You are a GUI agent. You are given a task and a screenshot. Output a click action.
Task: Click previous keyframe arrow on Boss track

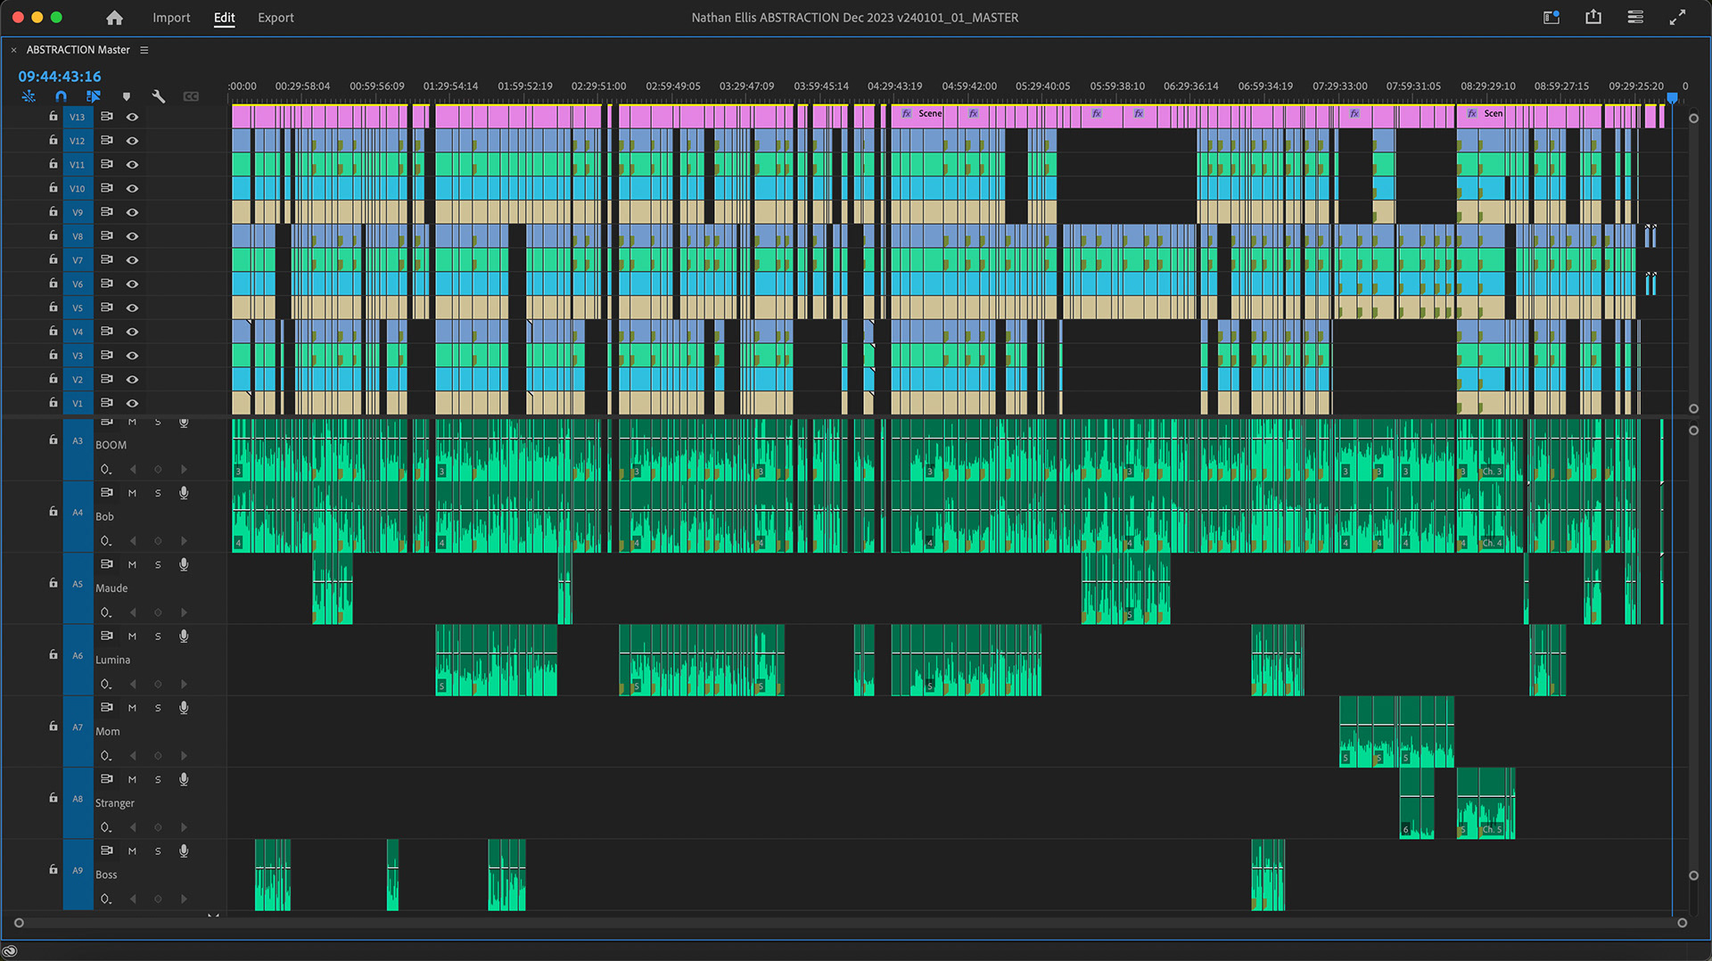(132, 898)
